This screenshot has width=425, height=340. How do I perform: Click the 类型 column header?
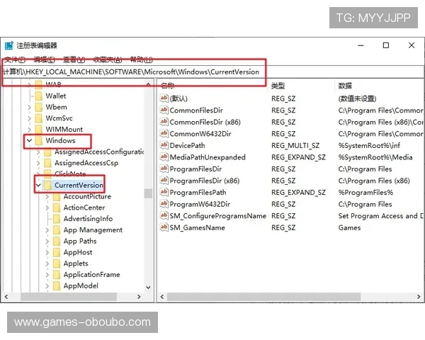[278, 85]
